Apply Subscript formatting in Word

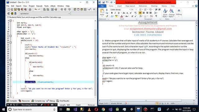pyautogui.click(x=127, y=13)
